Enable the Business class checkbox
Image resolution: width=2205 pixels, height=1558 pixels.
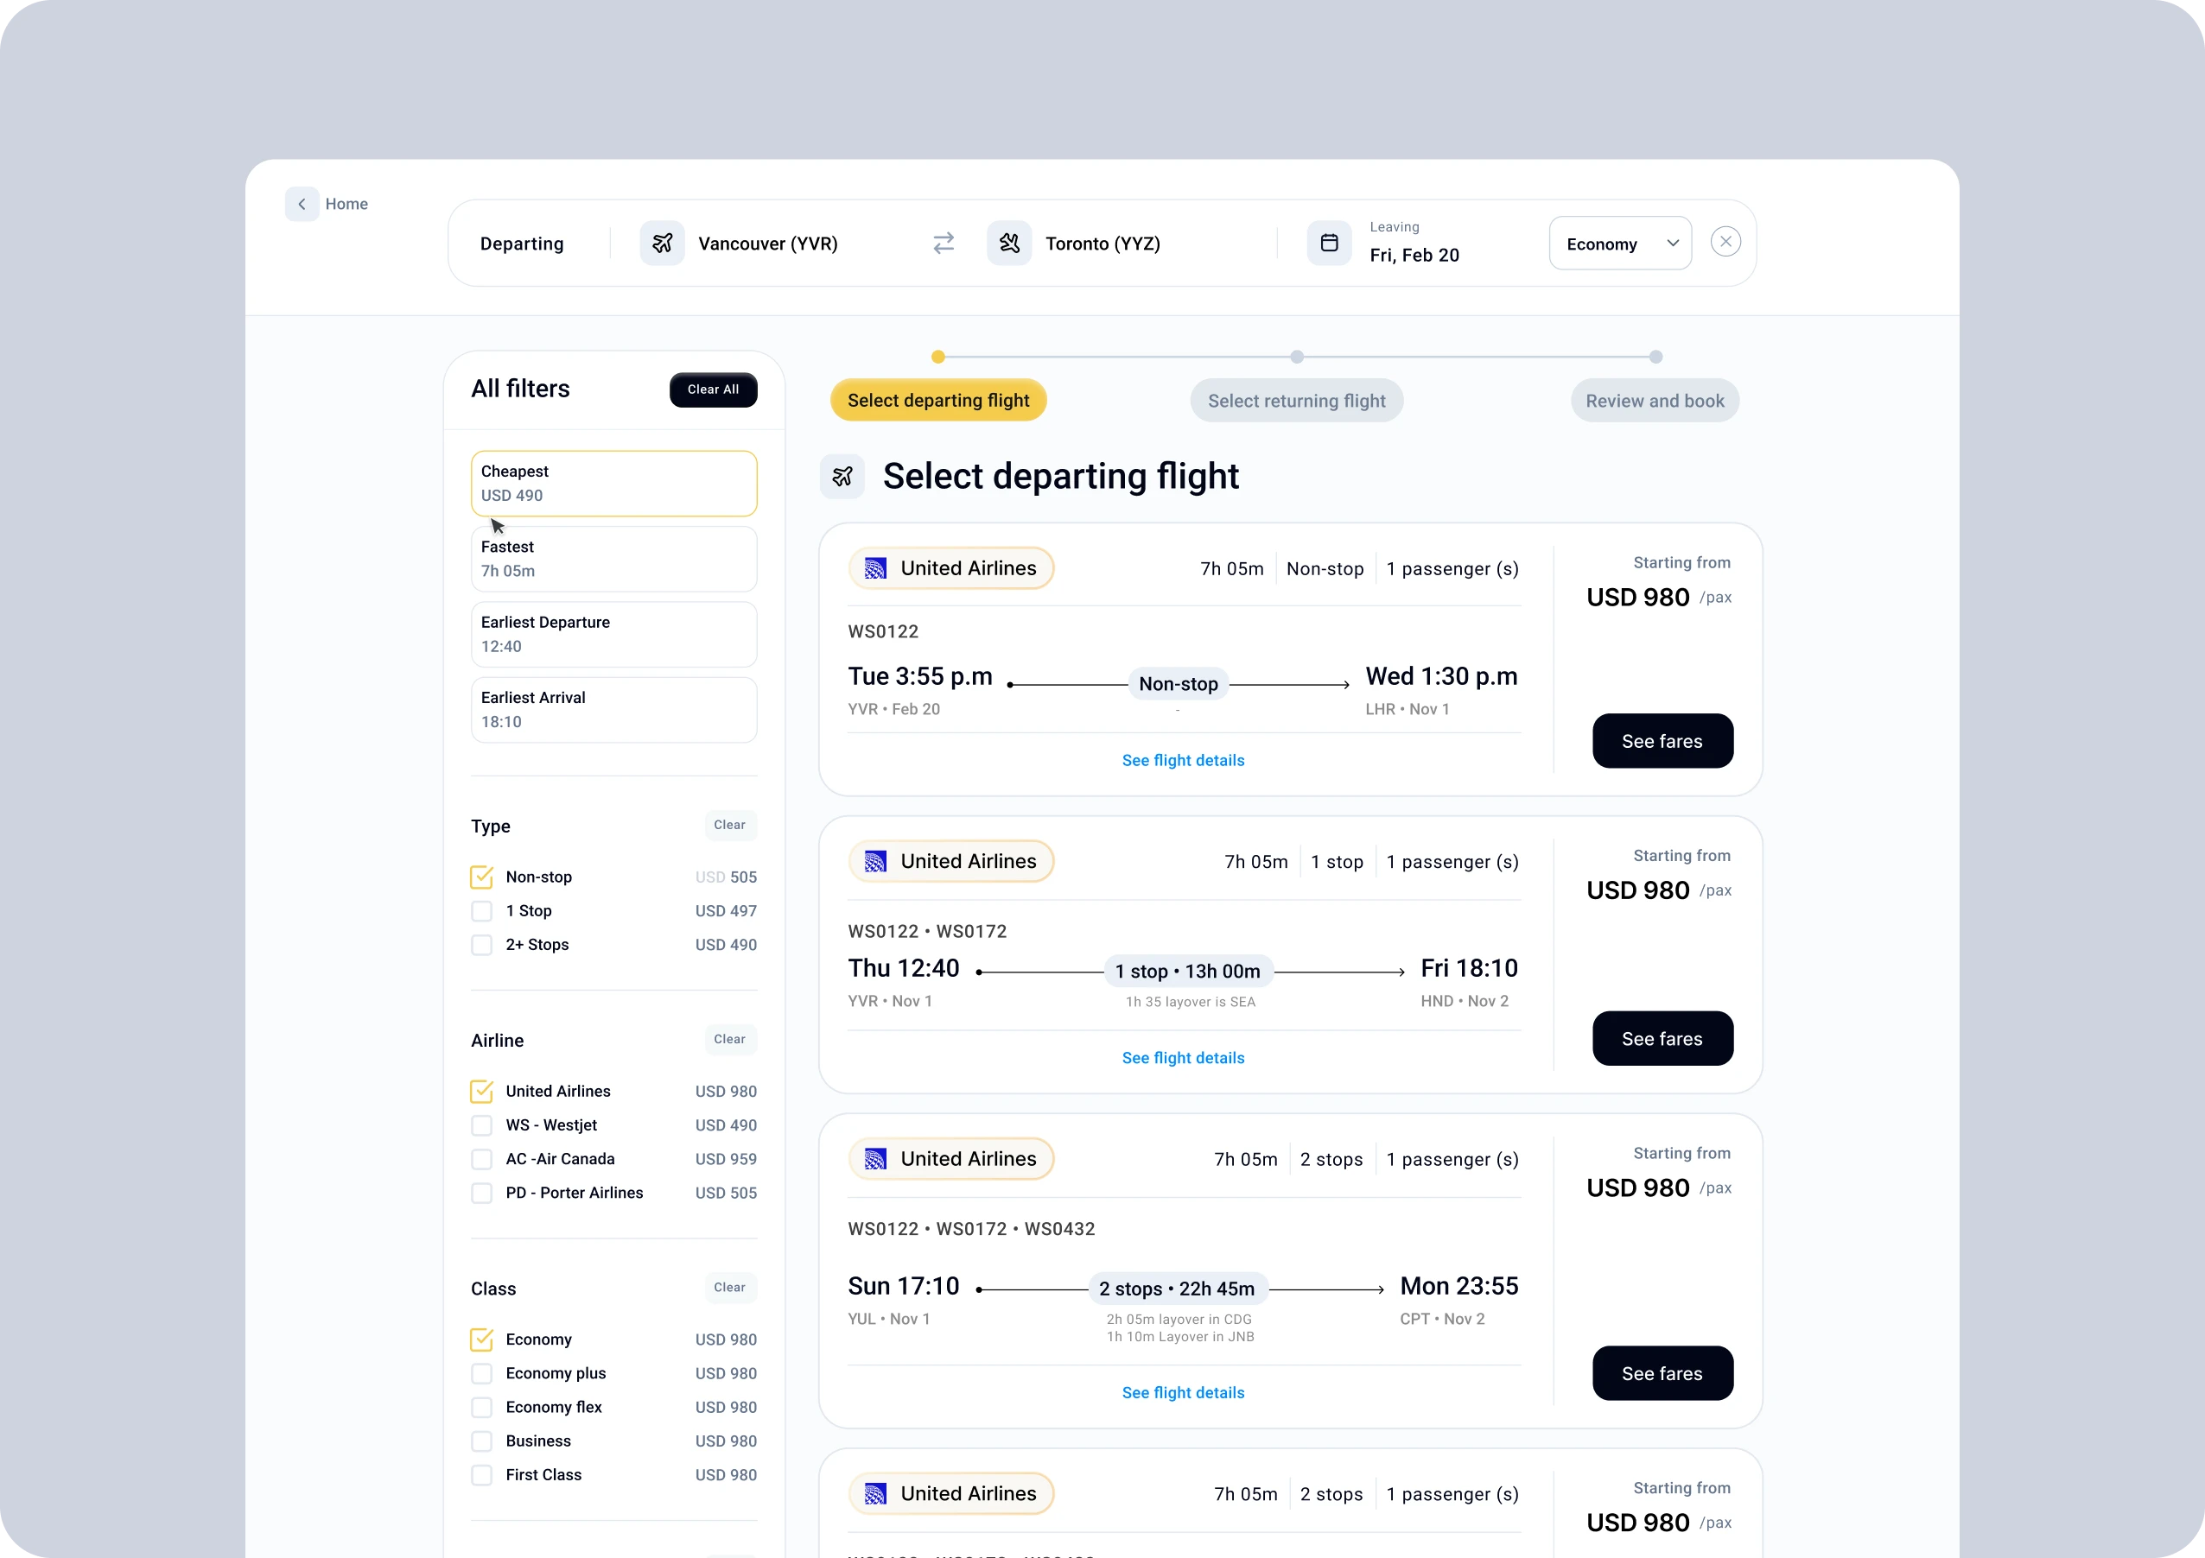(x=482, y=1441)
